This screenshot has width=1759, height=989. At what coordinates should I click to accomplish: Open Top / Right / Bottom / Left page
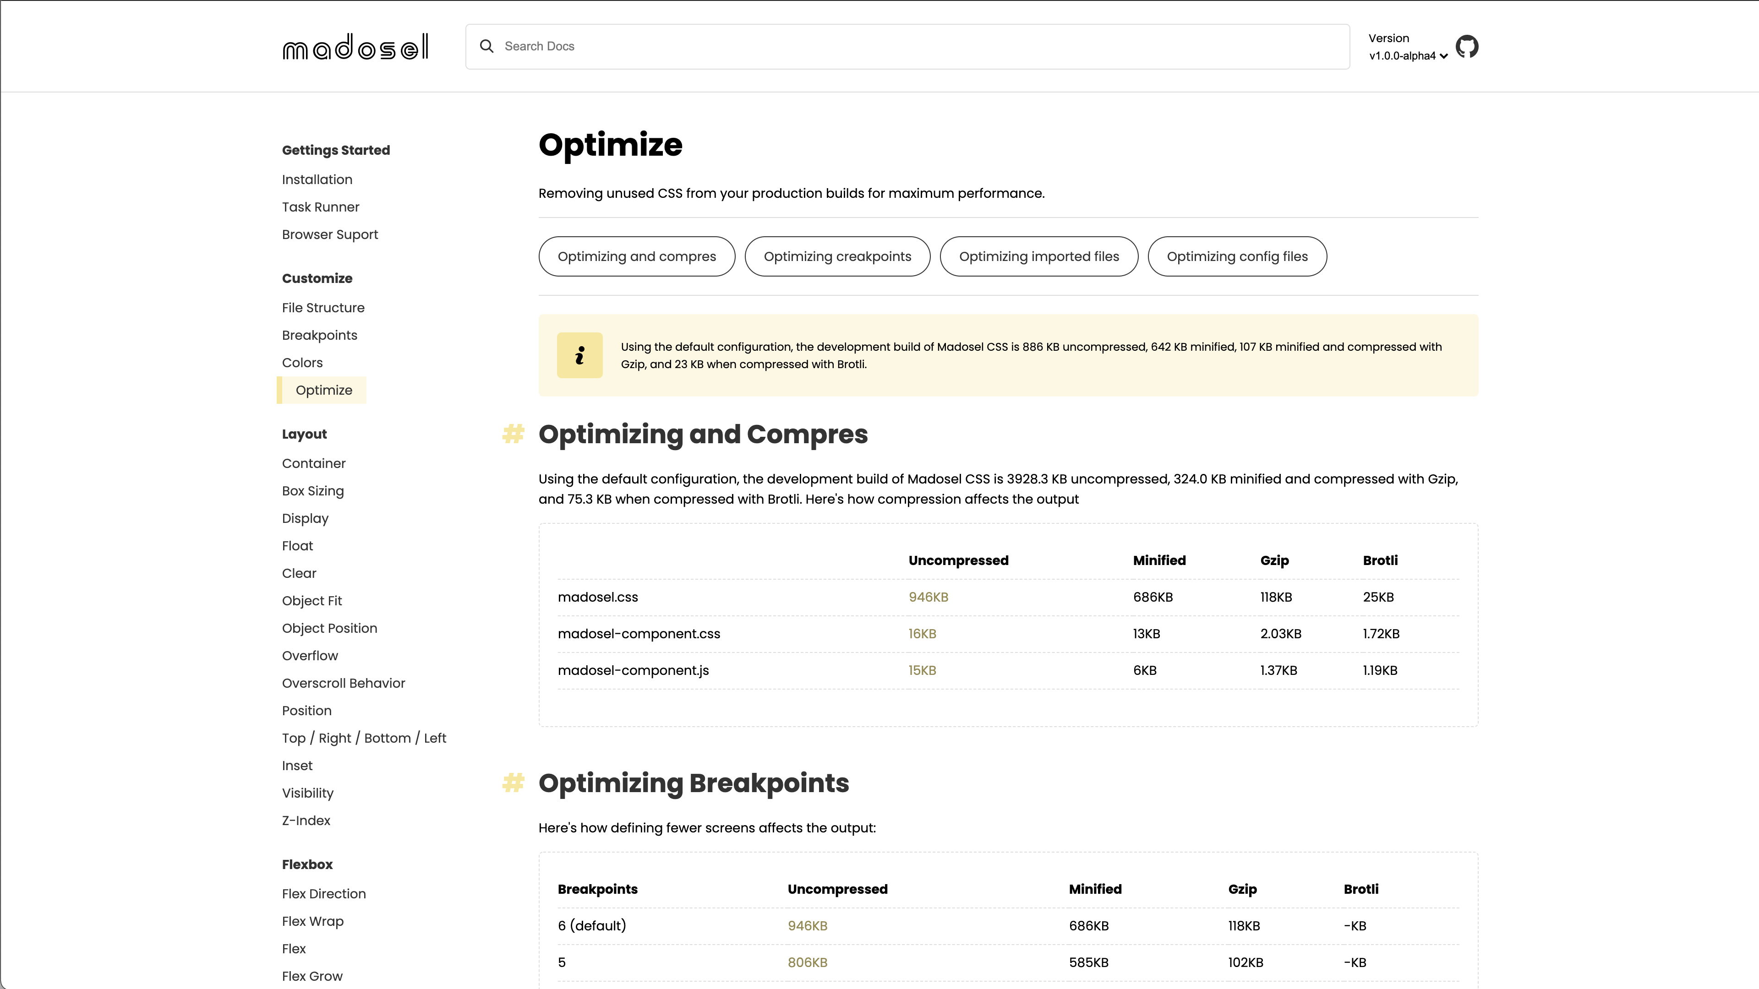(364, 738)
